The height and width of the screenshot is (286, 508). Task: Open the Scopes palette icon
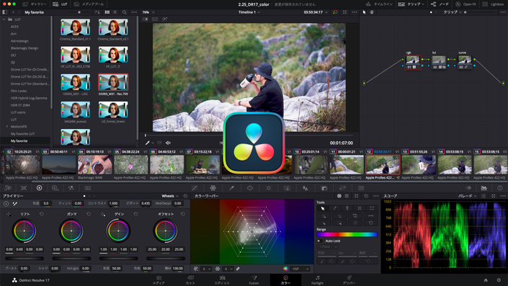[484, 188]
